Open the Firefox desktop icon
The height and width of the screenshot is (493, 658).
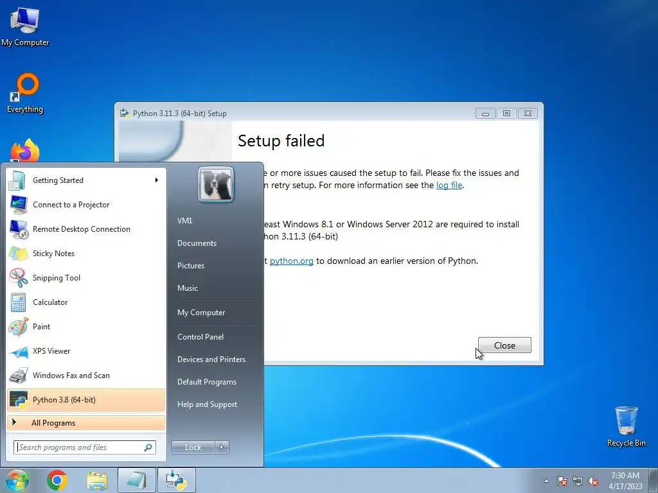[25, 150]
